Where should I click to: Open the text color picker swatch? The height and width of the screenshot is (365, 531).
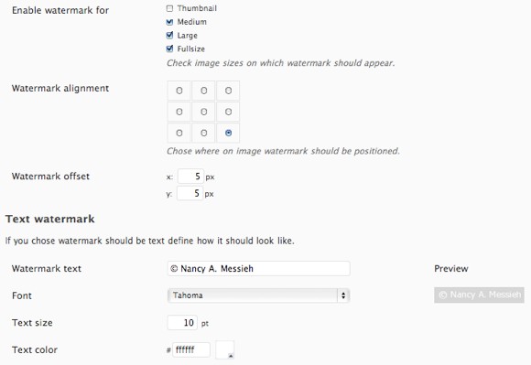click(225, 349)
